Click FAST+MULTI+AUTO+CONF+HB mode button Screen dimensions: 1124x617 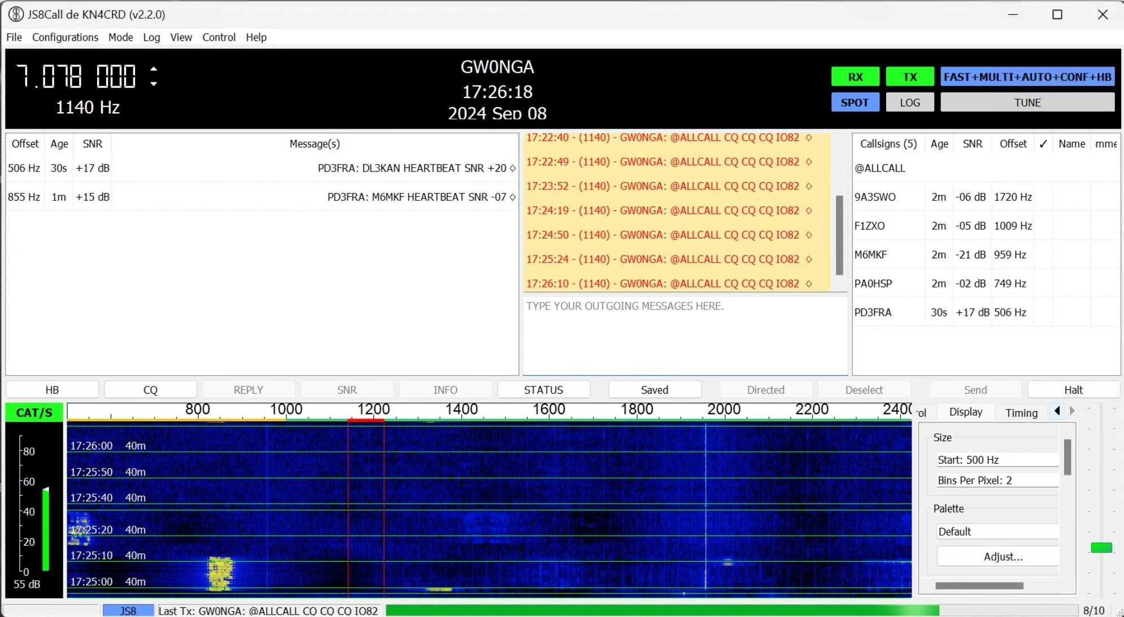click(x=1027, y=77)
